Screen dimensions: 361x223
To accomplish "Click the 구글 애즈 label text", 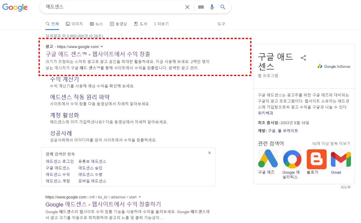I will (x=266, y=172).
